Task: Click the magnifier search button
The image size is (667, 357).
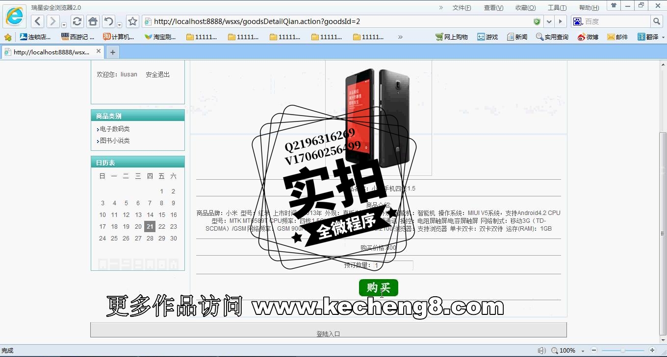Action: (657, 22)
